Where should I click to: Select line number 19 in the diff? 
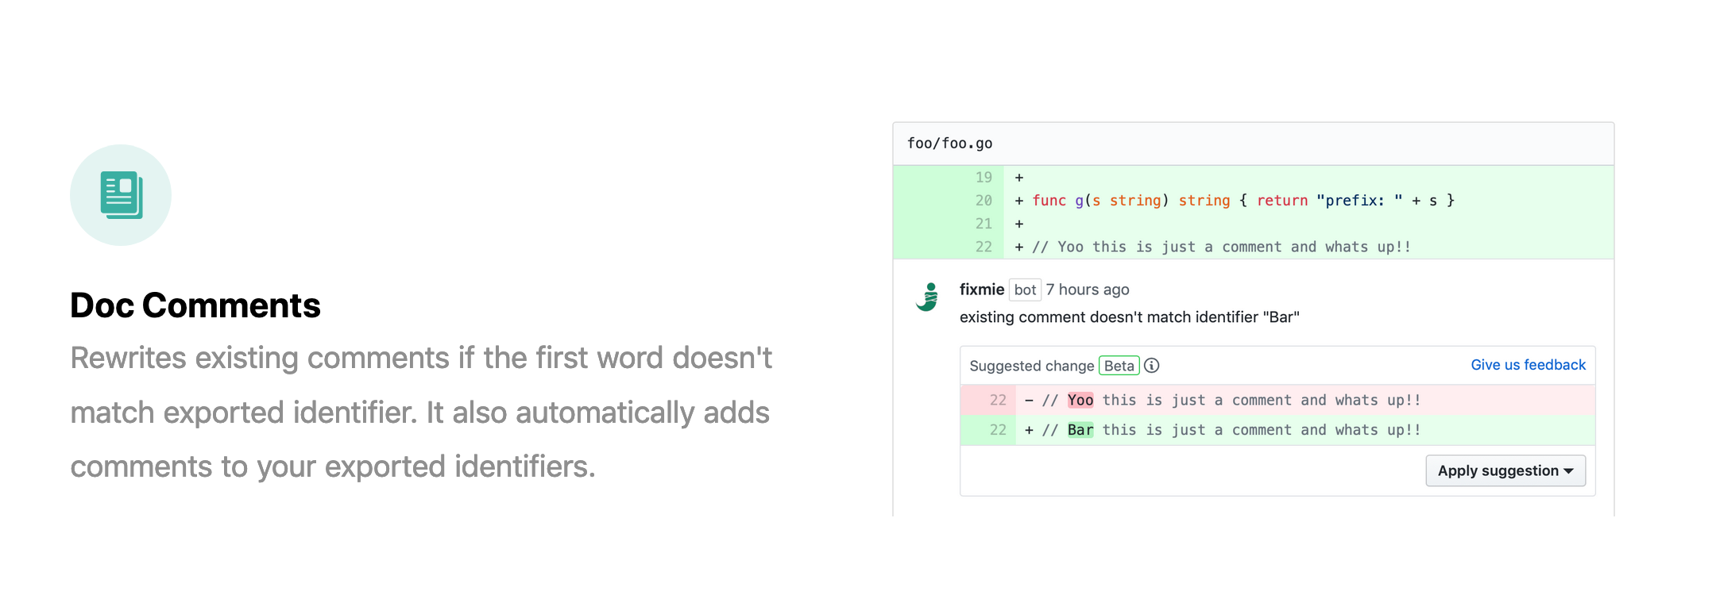coord(984,178)
